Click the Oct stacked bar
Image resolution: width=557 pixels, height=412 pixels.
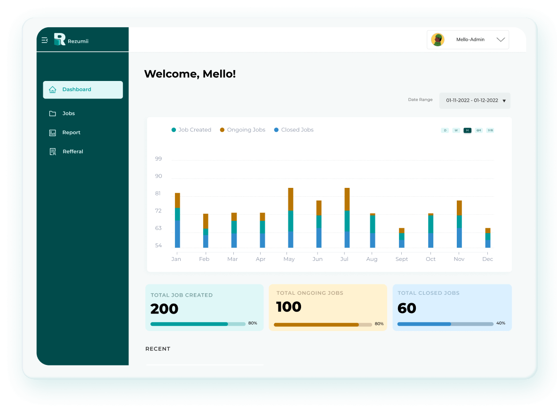tap(430, 231)
